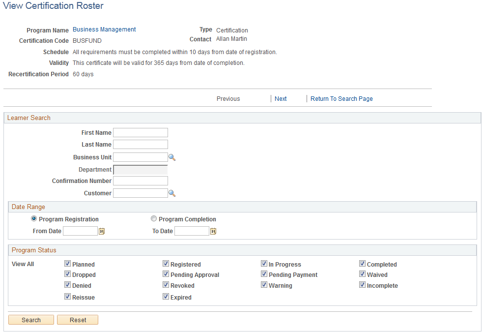The width and height of the screenshot is (483, 333).
Task: Click the Previous navigation text
Action: [x=228, y=99]
